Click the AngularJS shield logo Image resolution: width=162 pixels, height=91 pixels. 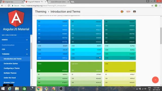(16, 18)
